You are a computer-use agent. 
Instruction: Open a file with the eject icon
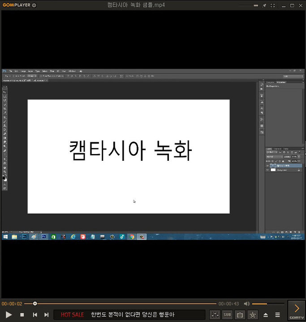266,315
